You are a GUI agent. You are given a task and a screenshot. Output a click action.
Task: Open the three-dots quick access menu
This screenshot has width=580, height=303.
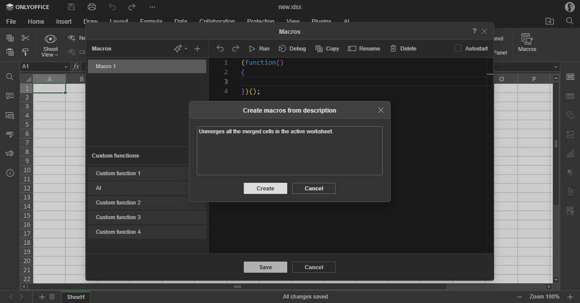[x=152, y=7]
